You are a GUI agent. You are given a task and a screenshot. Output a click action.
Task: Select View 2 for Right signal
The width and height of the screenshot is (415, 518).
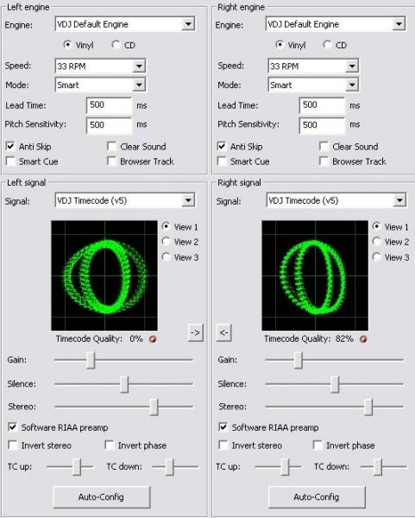coord(377,242)
